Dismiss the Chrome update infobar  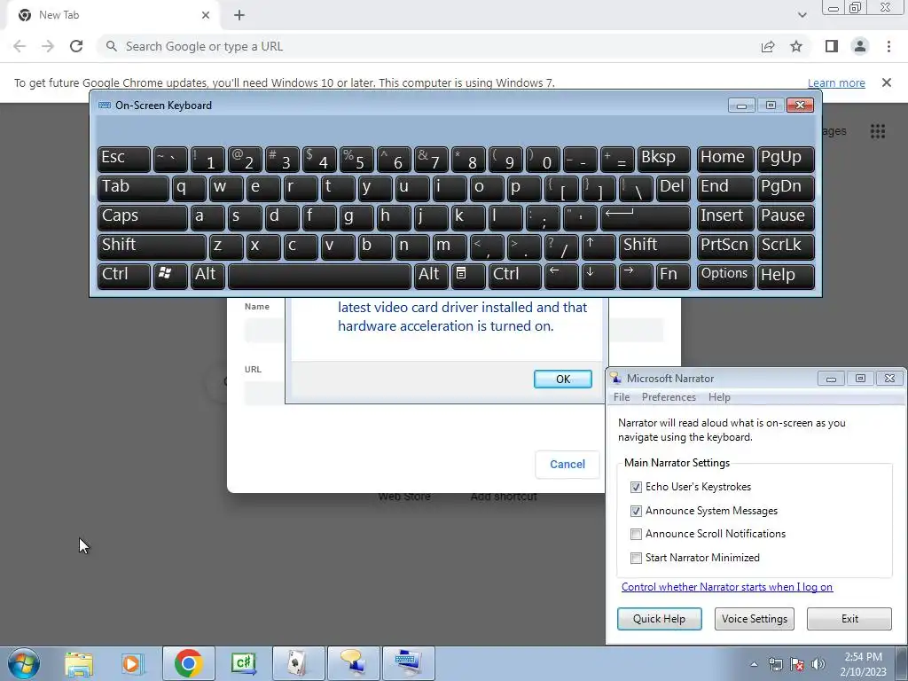886,82
